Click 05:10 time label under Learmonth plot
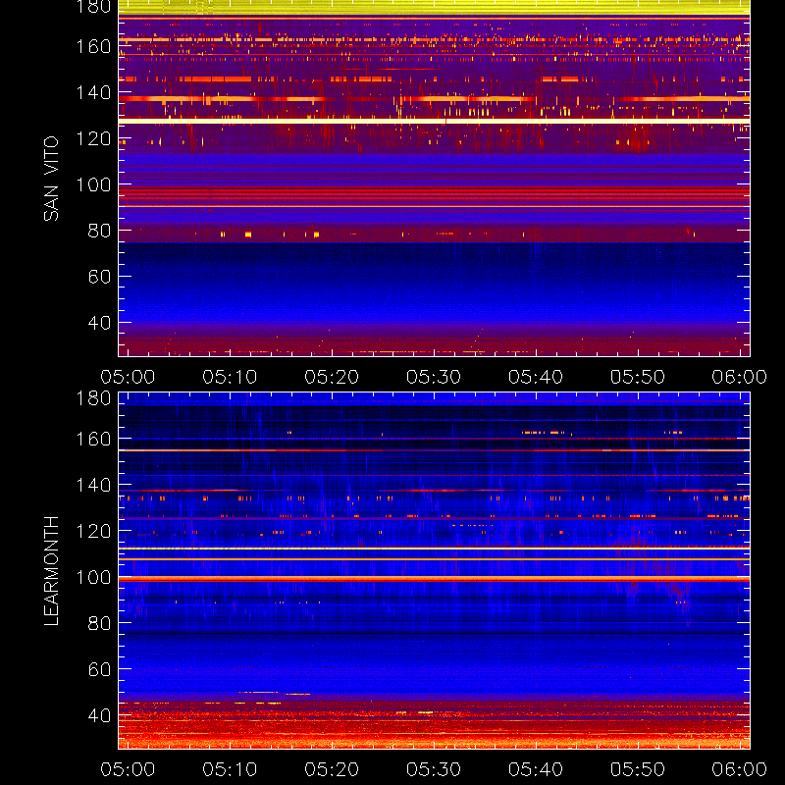 (230, 769)
